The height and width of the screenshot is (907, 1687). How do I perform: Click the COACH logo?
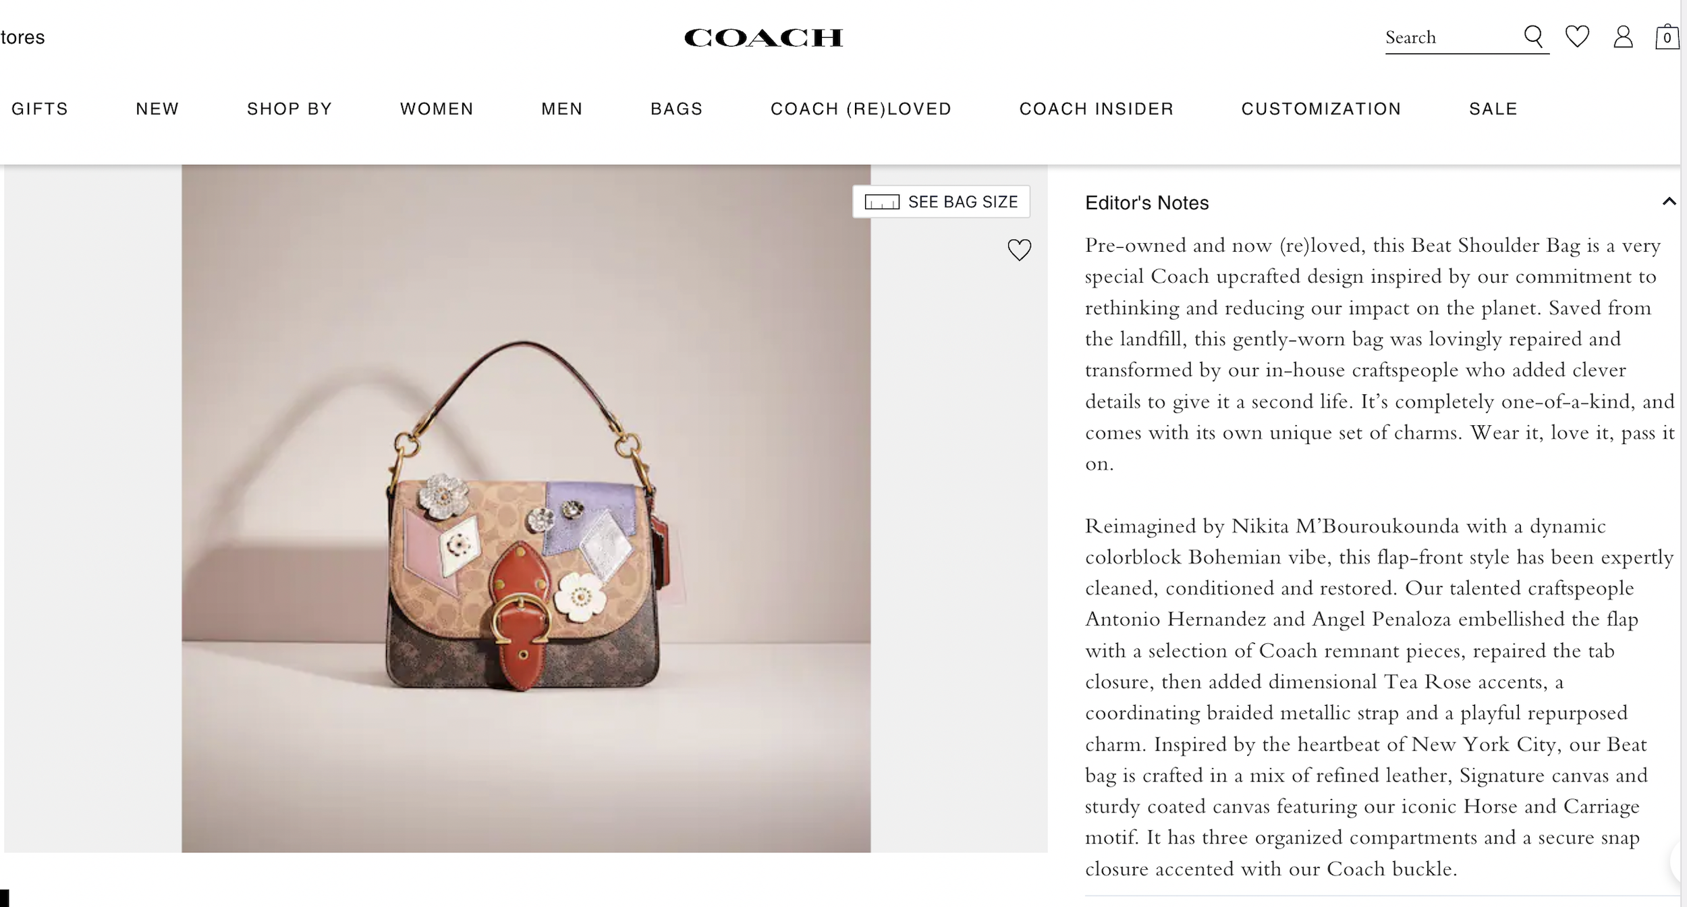coord(763,38)
